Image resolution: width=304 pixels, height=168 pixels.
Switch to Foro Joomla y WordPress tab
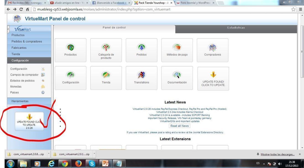tap(196, 3)
